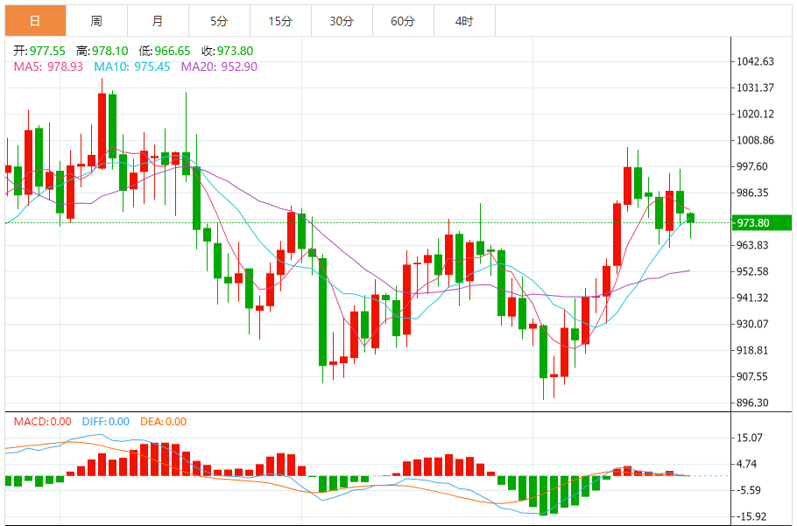Click the MA10: 975.45 indicator label
The height and width of the screenshot is (526, 797).
click(x=132, y=67)
